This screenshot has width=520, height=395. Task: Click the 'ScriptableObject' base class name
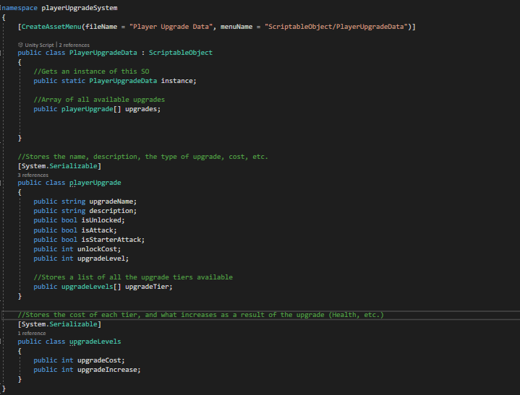181,53
